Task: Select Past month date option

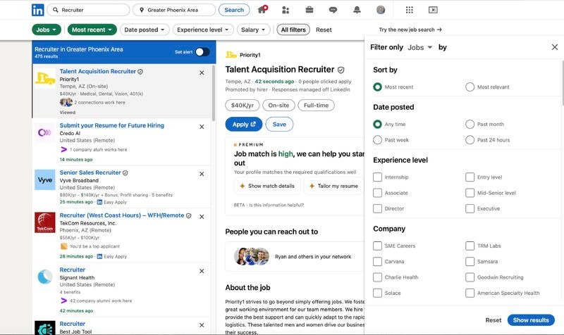Action: (470, 125)
